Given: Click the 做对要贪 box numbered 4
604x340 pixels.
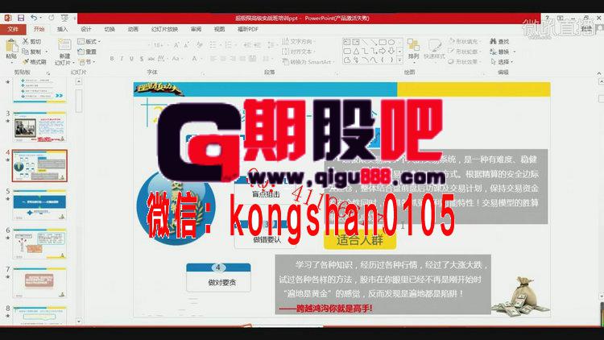Looking at the screenshot, I should (218, 277).
